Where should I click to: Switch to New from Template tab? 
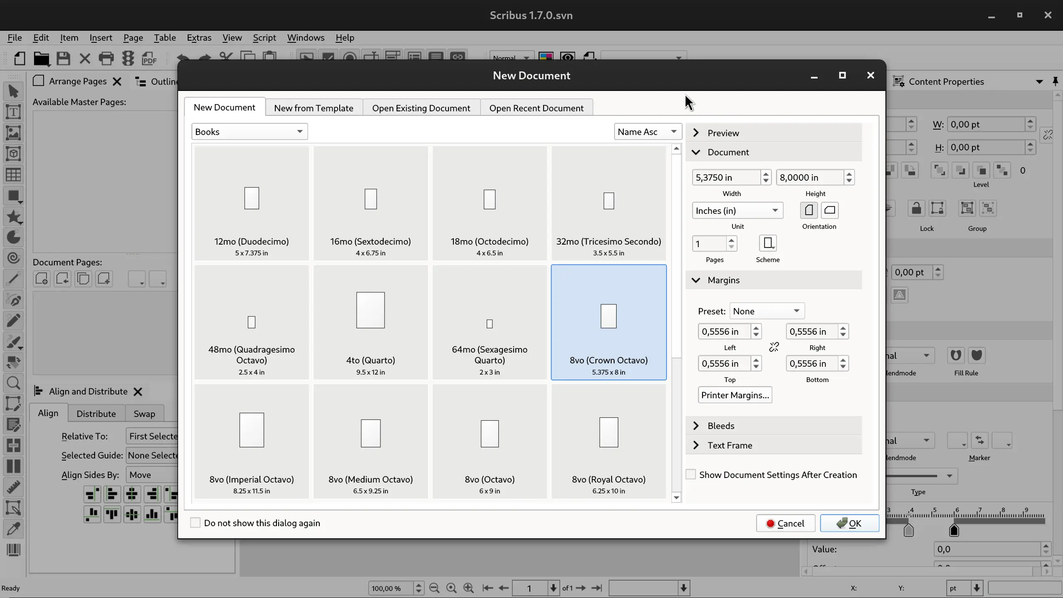313,107
